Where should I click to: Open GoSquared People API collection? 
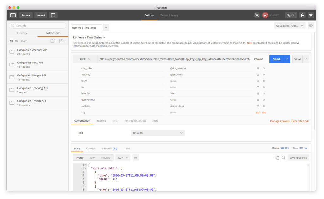pyautogui.click(x=38, y=77)
